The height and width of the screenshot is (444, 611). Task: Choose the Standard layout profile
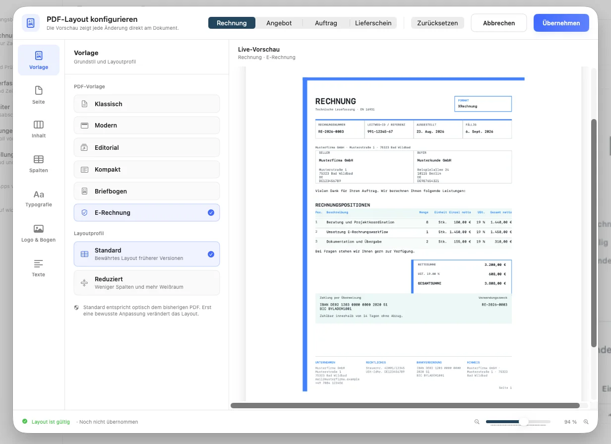147,254
